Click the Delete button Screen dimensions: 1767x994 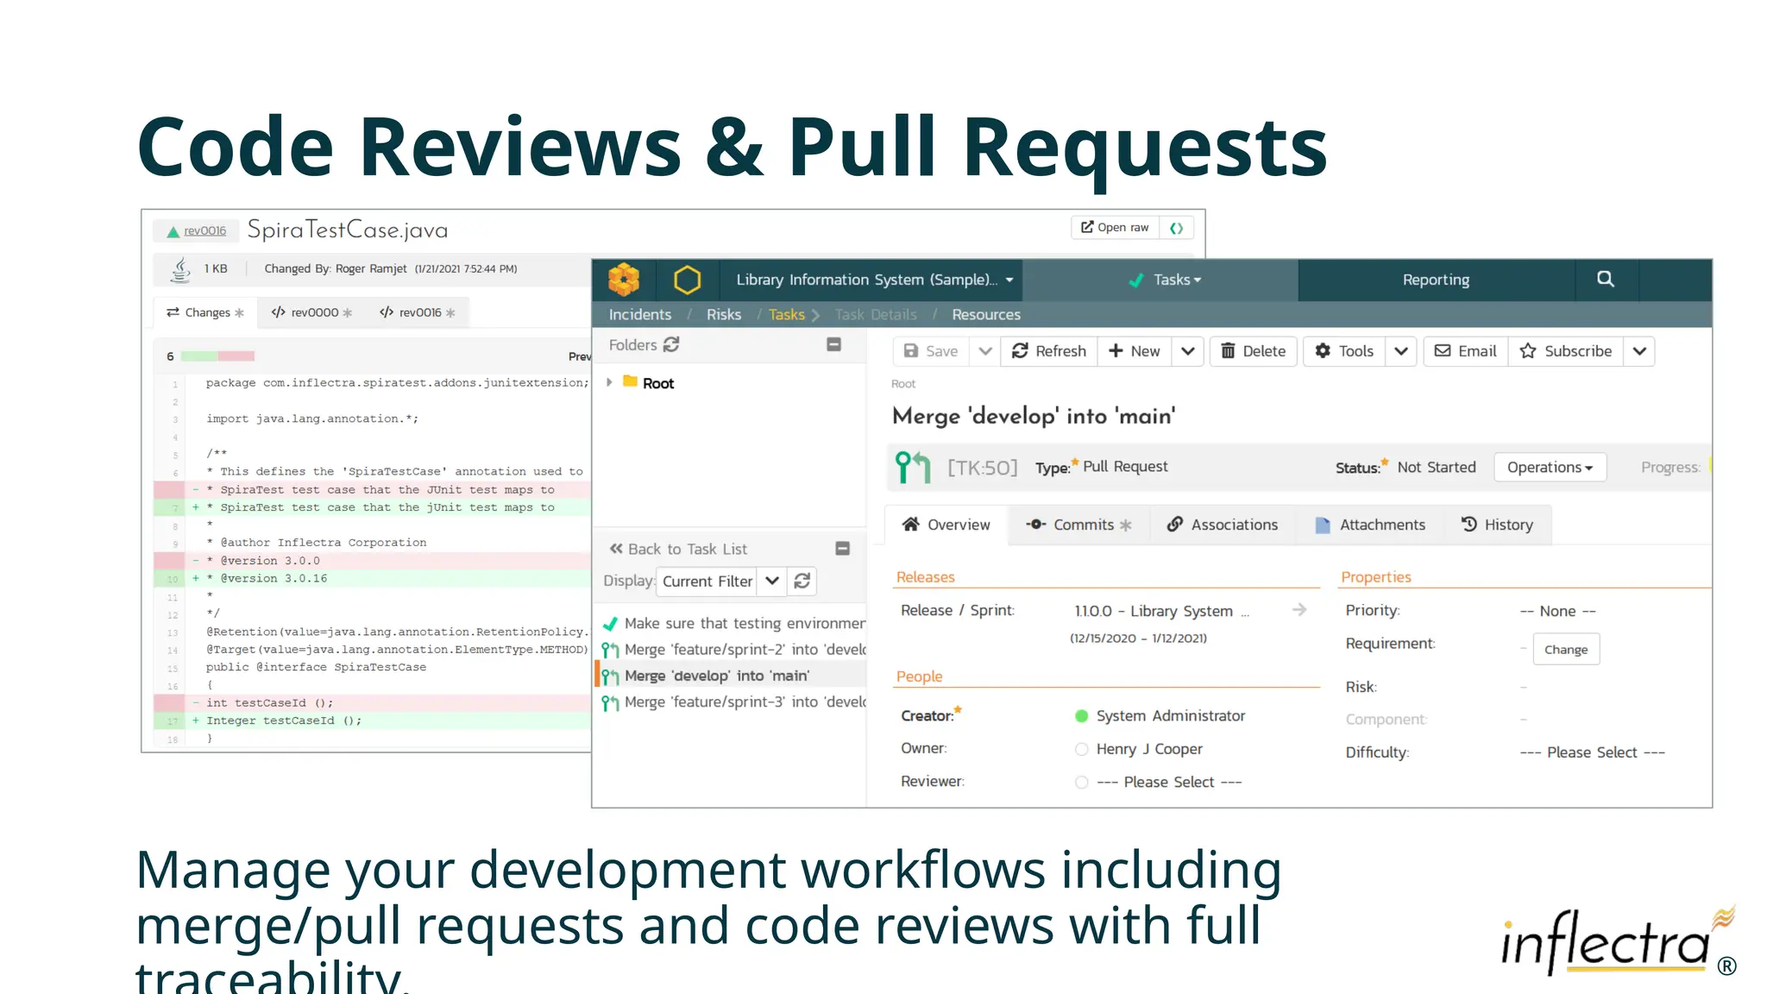[x=1254, y=351]
